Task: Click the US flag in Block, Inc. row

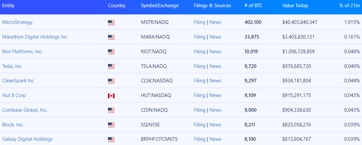Action: (111, 125)
